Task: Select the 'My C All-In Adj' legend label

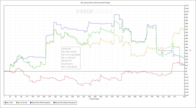Action: point(22,103)
